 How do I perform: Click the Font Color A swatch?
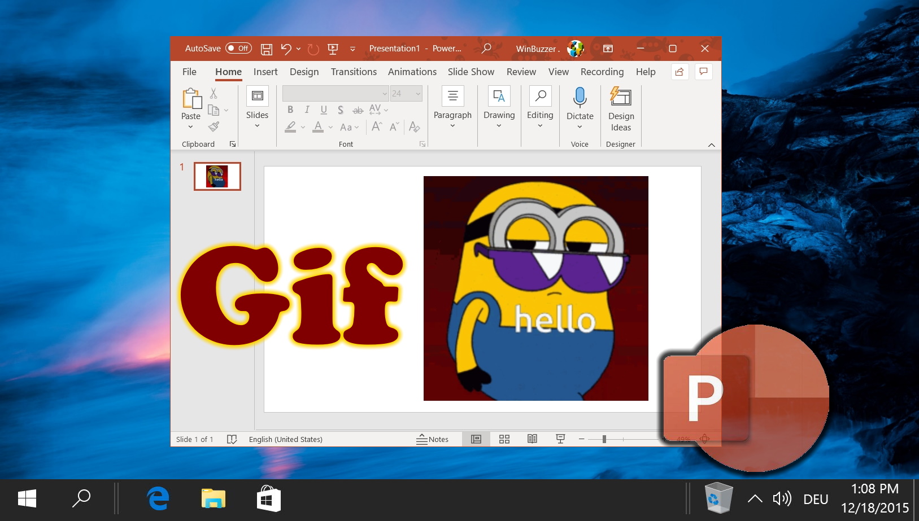coord(319,126)
